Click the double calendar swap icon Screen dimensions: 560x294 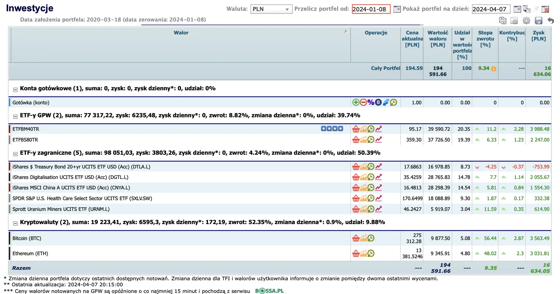click(526, 9)
